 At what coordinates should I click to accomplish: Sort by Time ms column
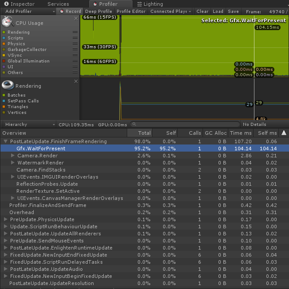[x=241, y=133]
